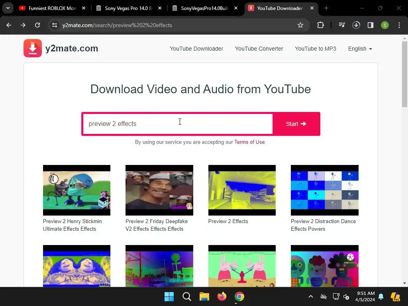Click the y2mate.com site title
The image size is (408, 306).
(72, 48)
